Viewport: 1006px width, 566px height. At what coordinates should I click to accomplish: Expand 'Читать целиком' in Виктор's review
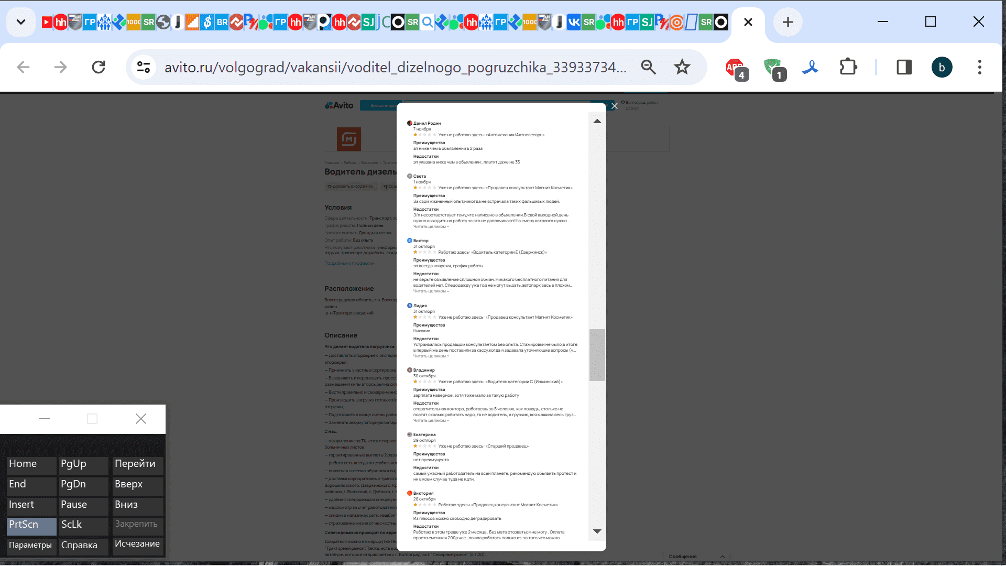coord(431,291)
